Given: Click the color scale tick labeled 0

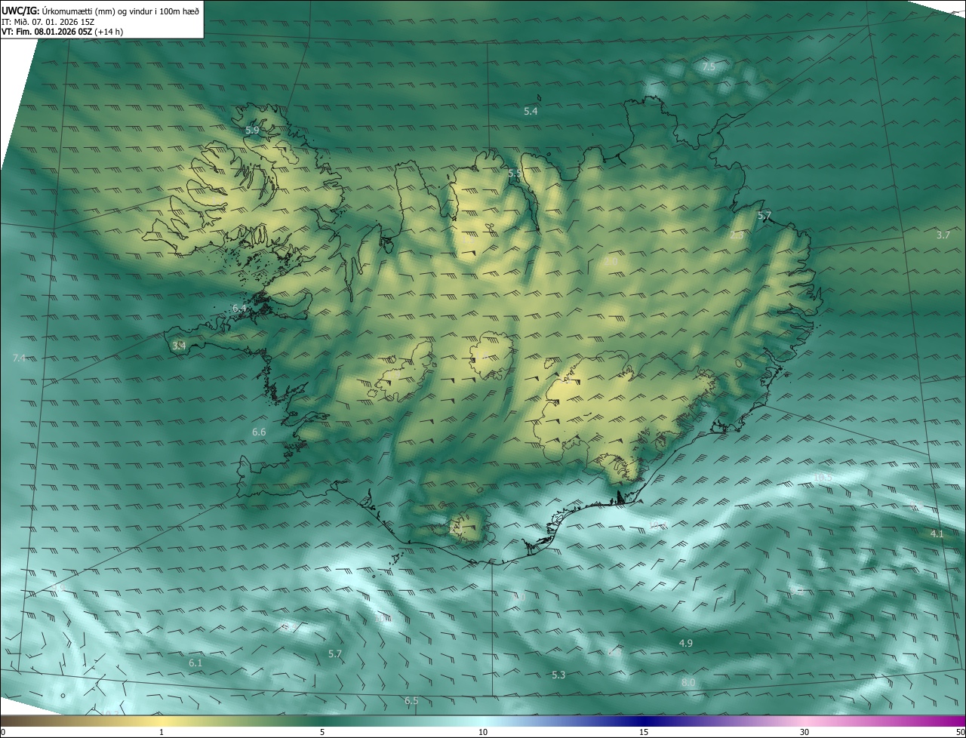Looking at the screenshot, I should point(3,732).
